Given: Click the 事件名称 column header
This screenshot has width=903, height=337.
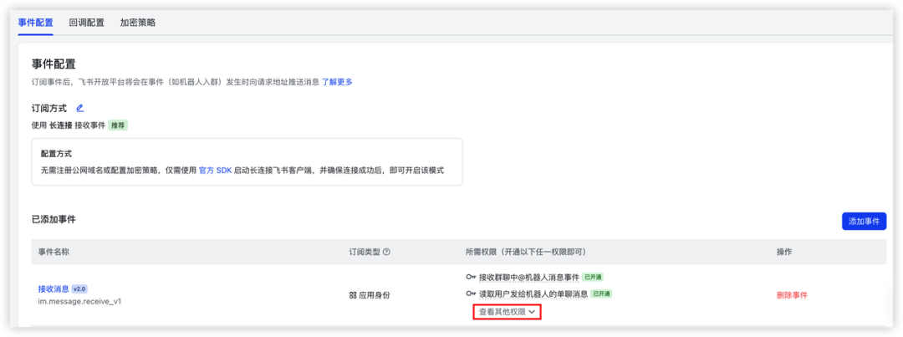Looking at the screenshot, I should 54,252.
